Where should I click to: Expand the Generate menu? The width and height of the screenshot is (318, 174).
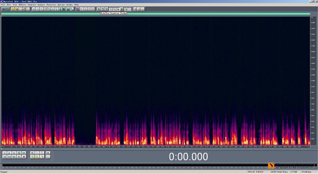coord(32,5)
